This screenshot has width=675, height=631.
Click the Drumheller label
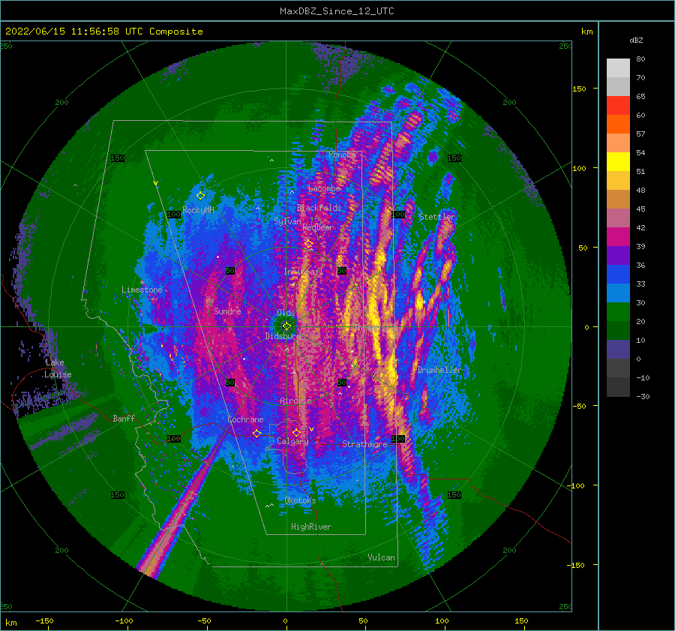tap(439, 370)
